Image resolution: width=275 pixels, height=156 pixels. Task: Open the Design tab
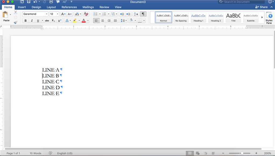point(36,7)
